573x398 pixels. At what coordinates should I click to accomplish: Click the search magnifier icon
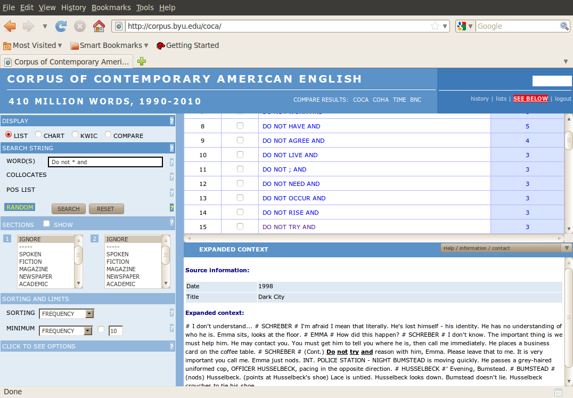coord(564,26)
